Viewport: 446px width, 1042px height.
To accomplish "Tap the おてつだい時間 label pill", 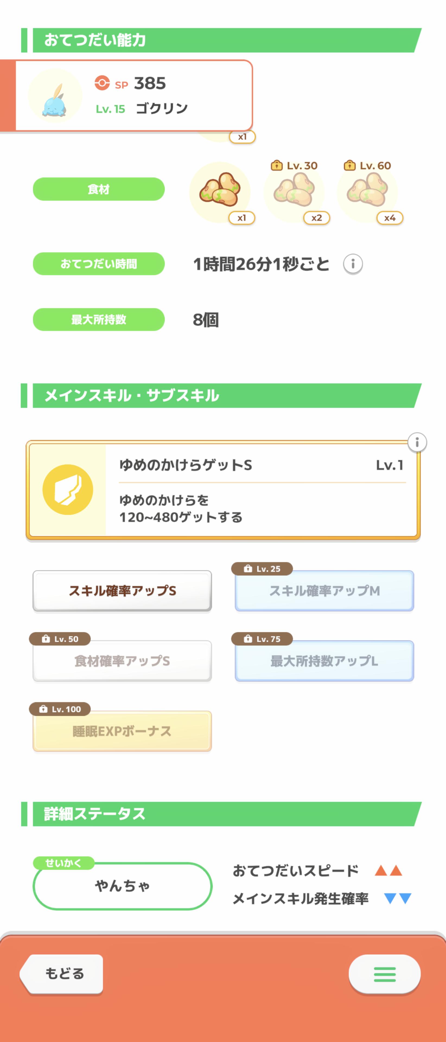I will click(99, 264).
